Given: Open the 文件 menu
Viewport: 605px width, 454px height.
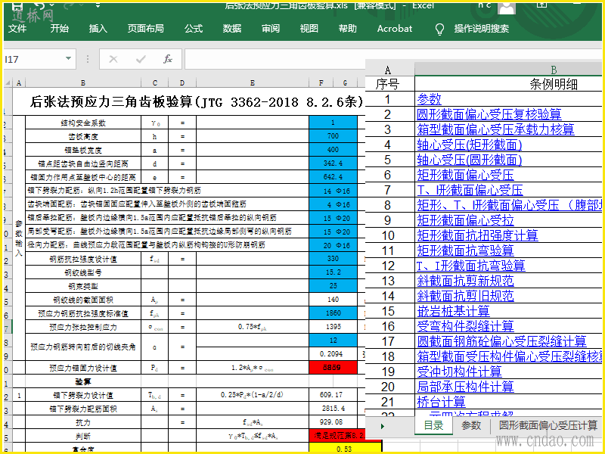Looking at the screenshot, I should click(17, 29).
